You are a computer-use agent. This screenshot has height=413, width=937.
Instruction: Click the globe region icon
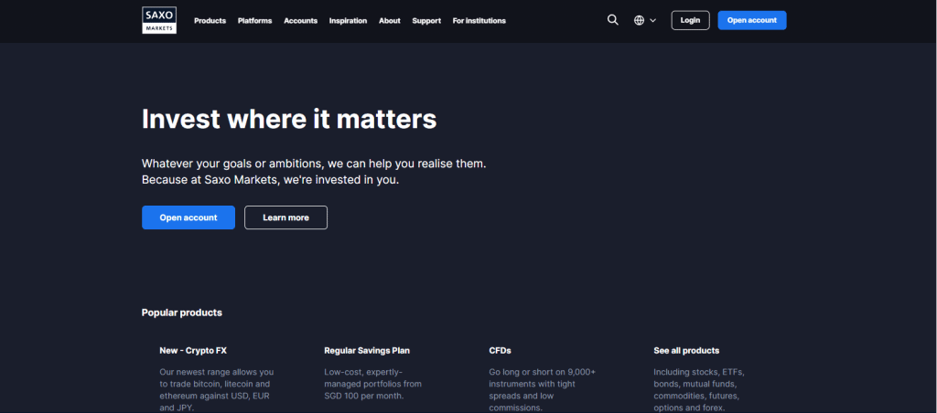pyautogui.click(x=639, y=20)
